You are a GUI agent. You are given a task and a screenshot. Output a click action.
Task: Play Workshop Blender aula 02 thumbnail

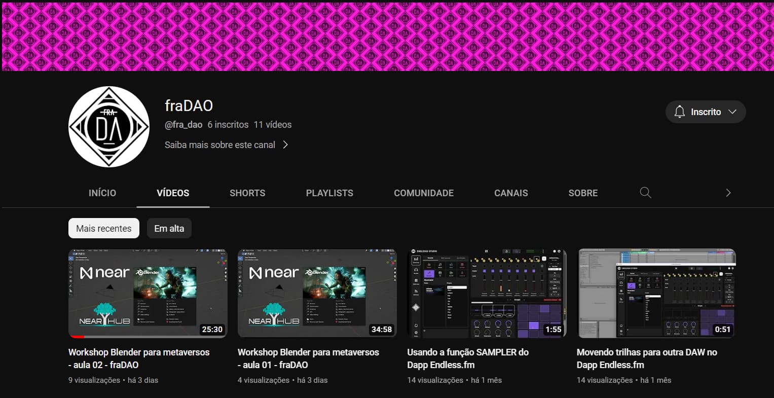[x=148, y=293]
